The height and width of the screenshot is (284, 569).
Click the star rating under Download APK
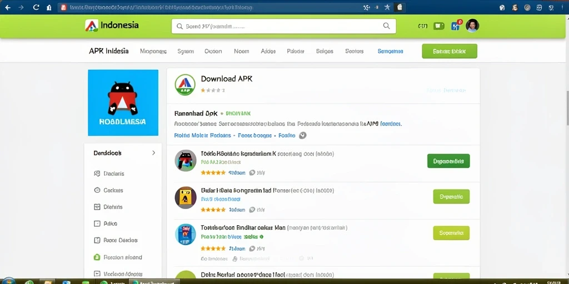click(x=213, y=90)
